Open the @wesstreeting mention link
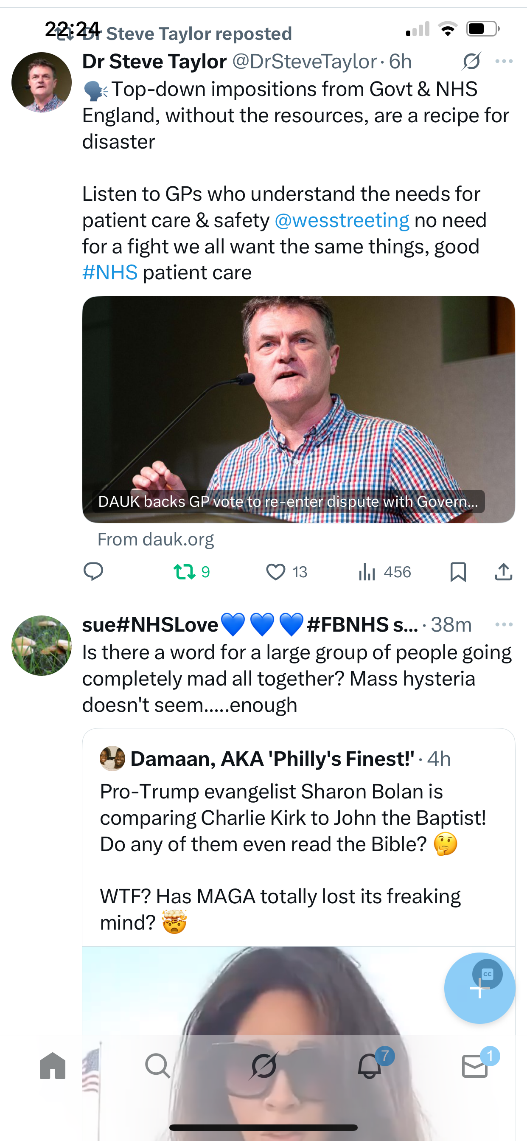 pos(342,220)
